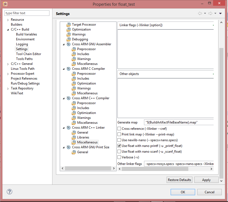Viewport: 228px width, 202px height.
Task: Open Run/Debug Settings page
Action: (x=25, y=83)
